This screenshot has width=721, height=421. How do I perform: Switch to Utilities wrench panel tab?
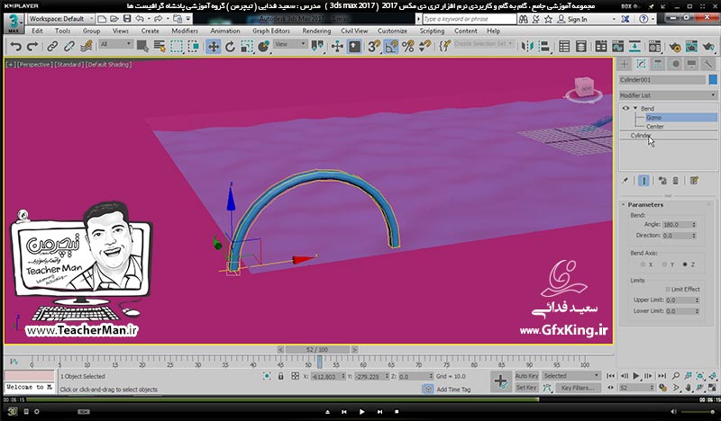(708, 64)
